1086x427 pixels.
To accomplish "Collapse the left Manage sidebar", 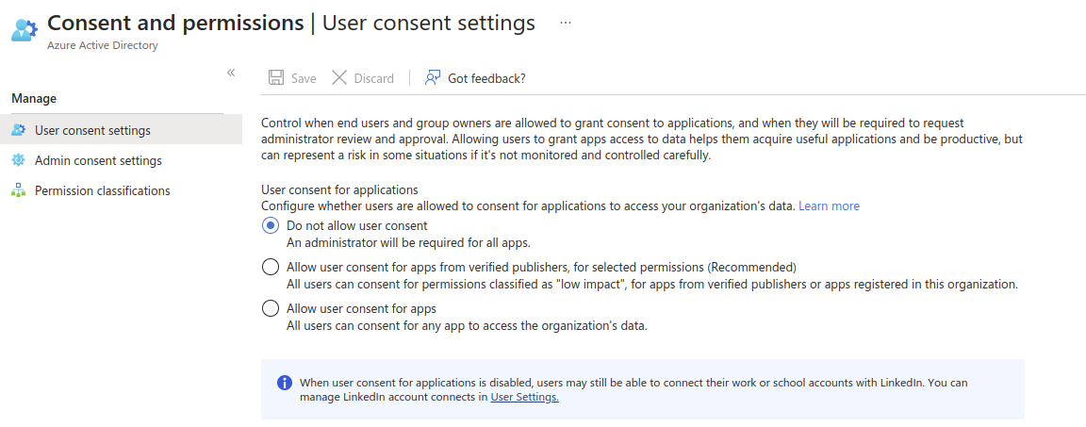I will [231, 73].
